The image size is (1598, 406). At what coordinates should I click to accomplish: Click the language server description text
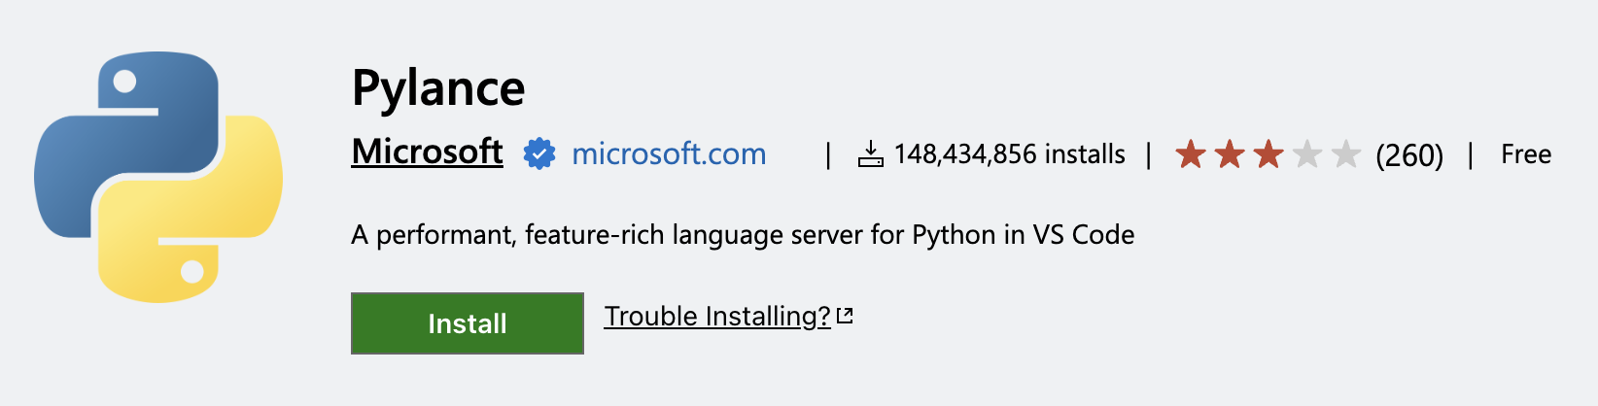(743, 235)
